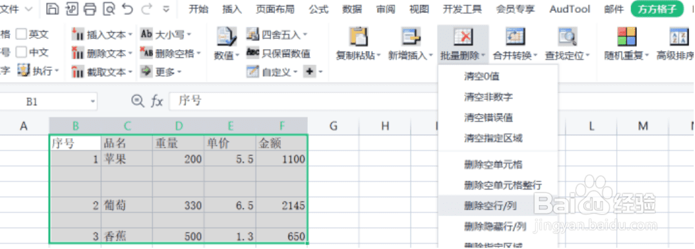This screenshot has width=695, height=249.
Task: Select column A header
Action: pyautogui.click(x=24, y=126)
